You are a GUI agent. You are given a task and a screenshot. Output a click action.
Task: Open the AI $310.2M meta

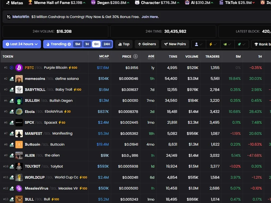[x=199, y=3]
